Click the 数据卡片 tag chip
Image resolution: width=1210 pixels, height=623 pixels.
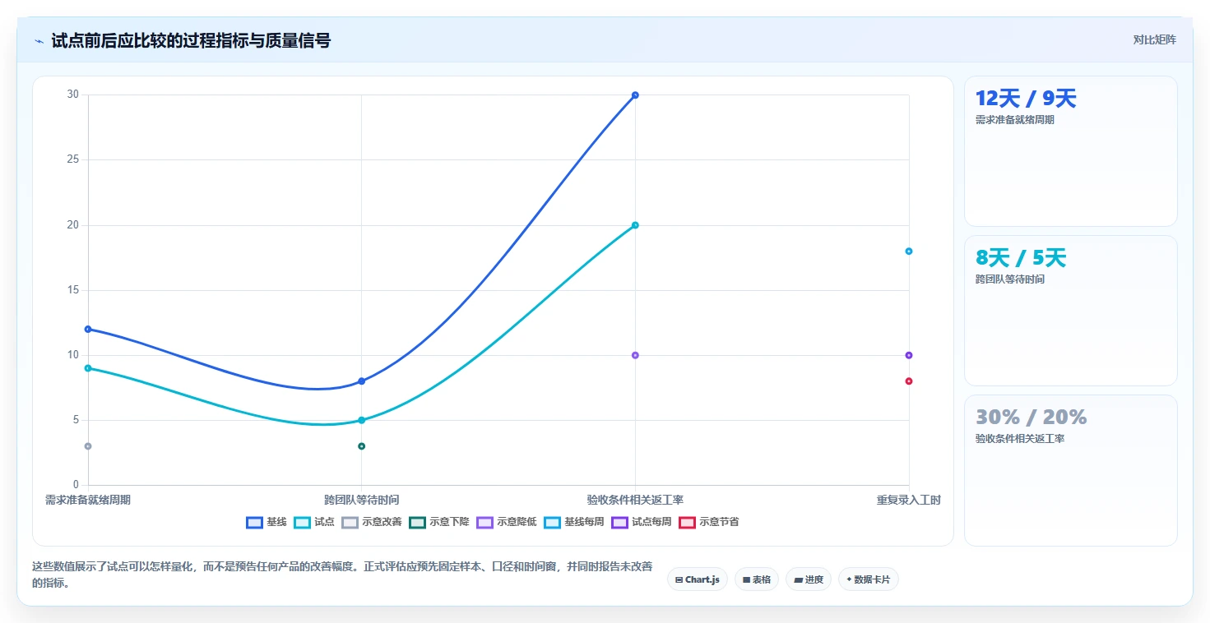pyautogui.click(x=869, y=579)
